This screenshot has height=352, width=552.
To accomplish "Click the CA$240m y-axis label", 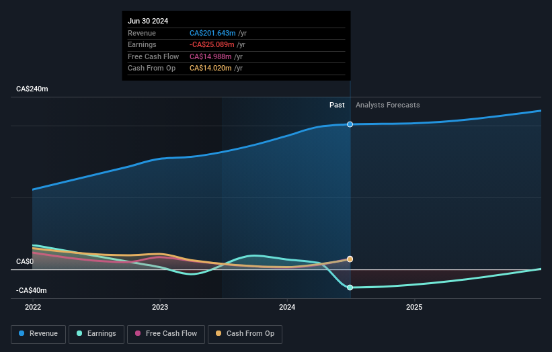I will tap(32, 89).
